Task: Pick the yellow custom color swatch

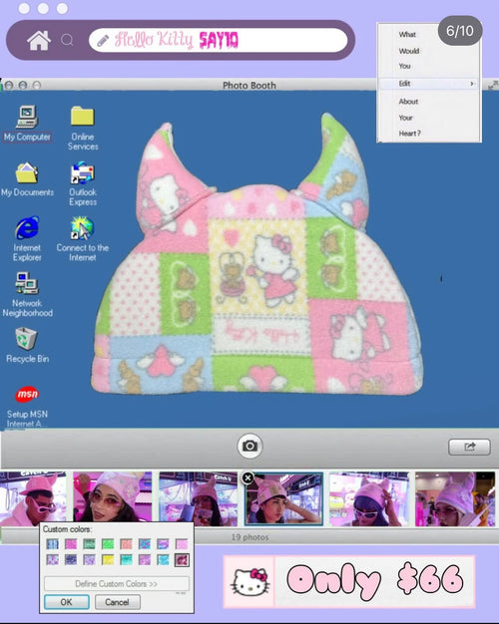Action: point(108,560)
